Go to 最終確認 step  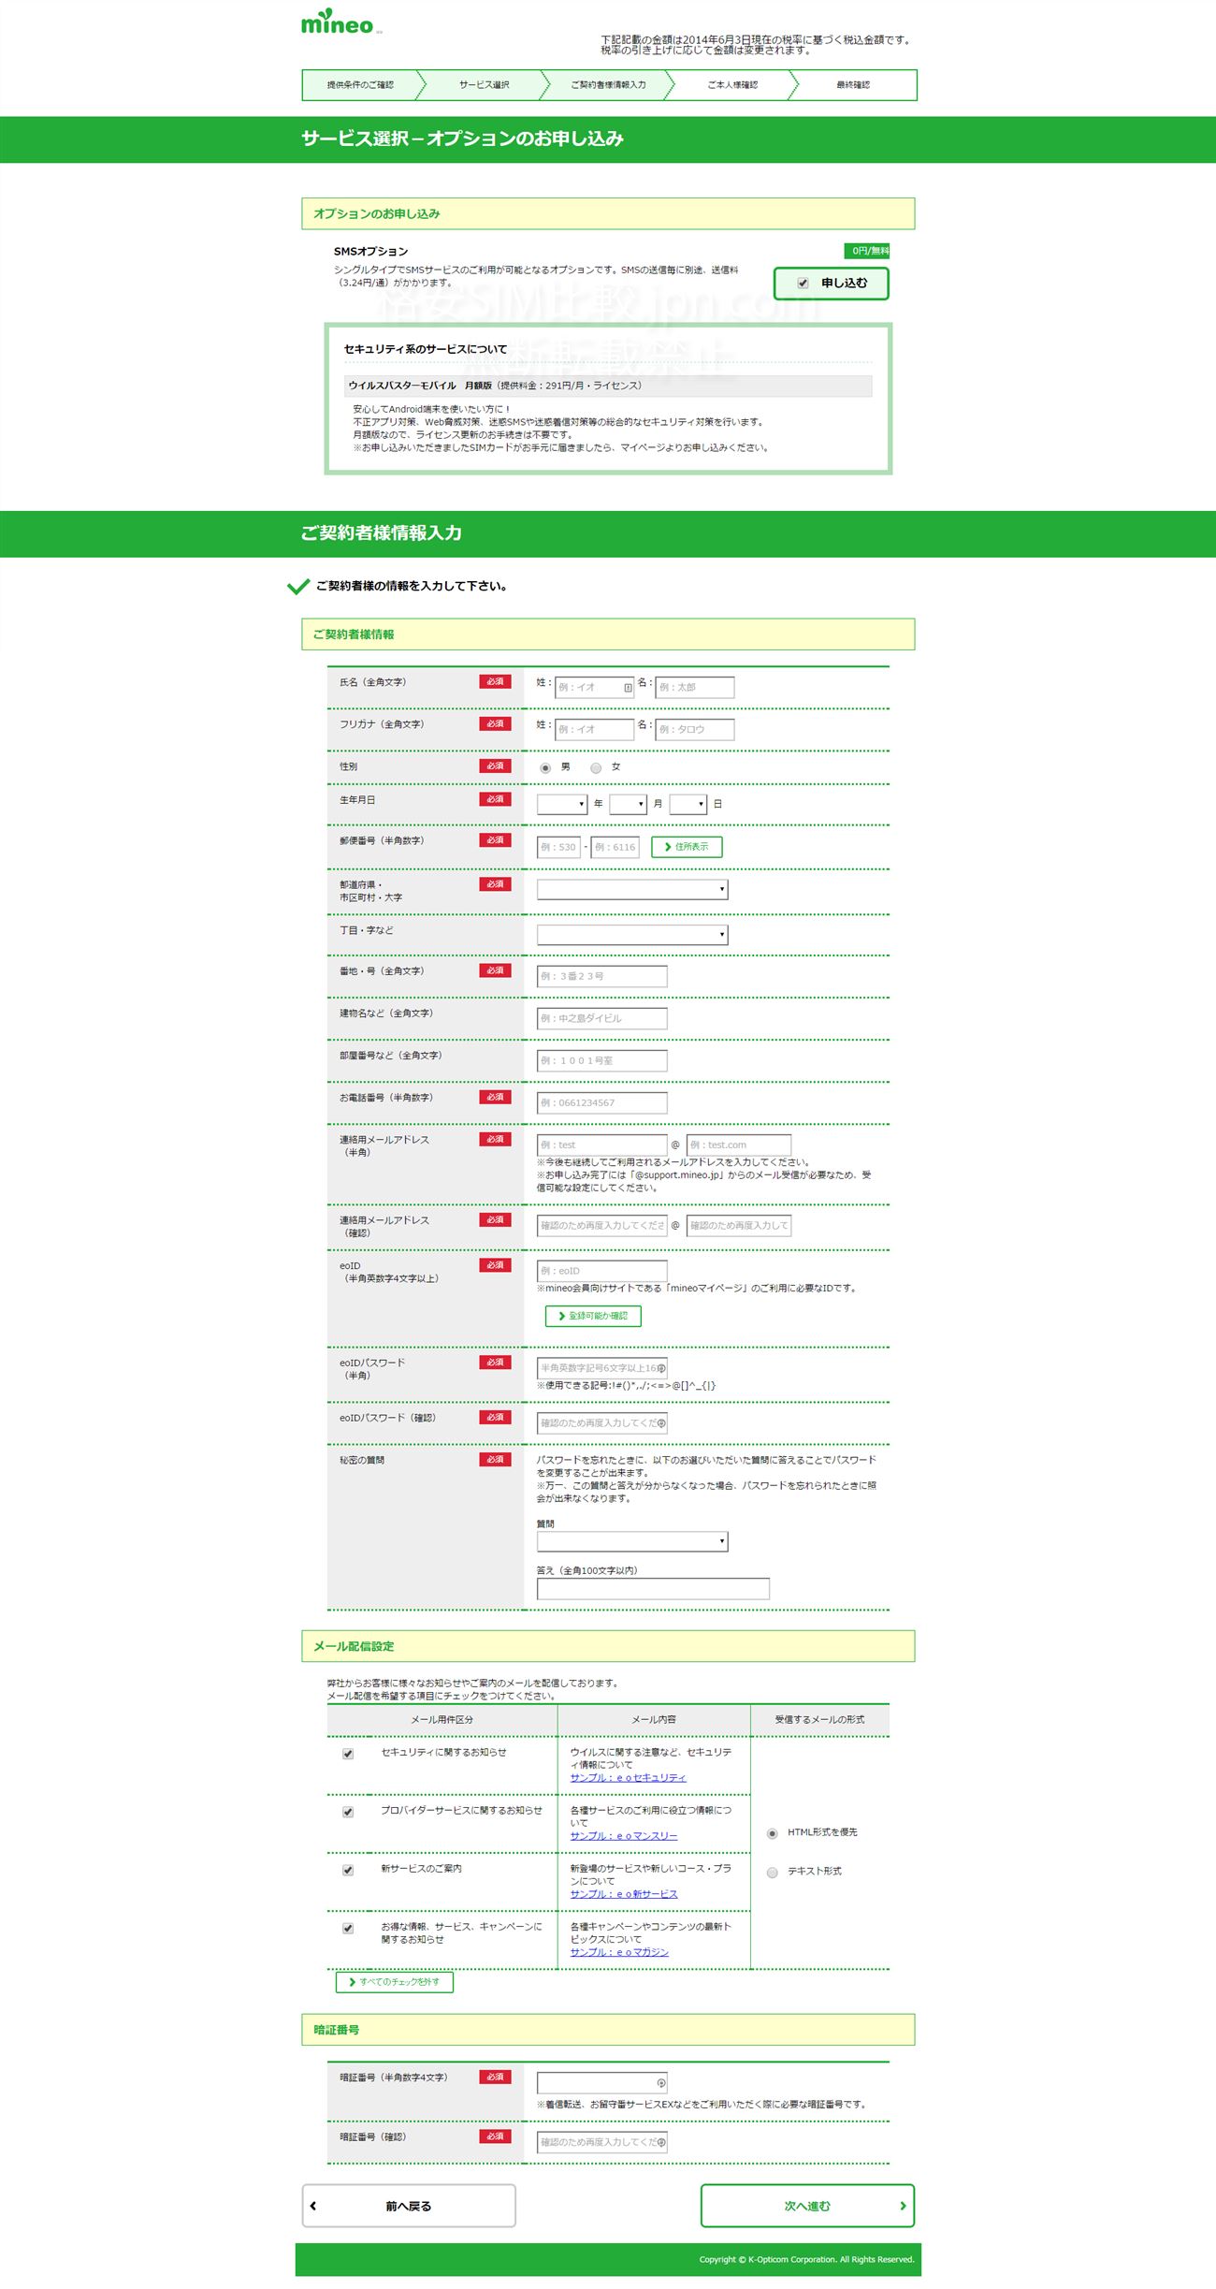[853, 85]
